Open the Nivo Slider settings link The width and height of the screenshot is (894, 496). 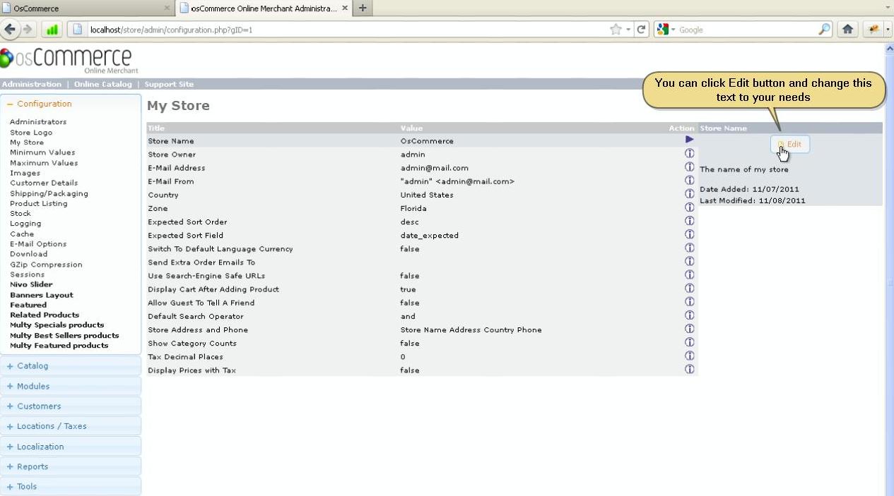click(x=31, y=284)
